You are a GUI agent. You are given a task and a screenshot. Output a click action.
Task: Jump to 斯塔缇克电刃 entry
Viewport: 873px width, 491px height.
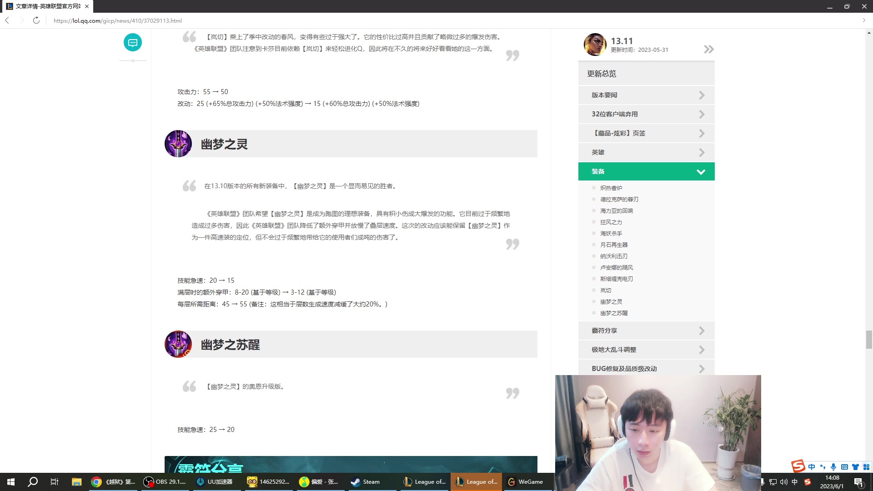617,279
